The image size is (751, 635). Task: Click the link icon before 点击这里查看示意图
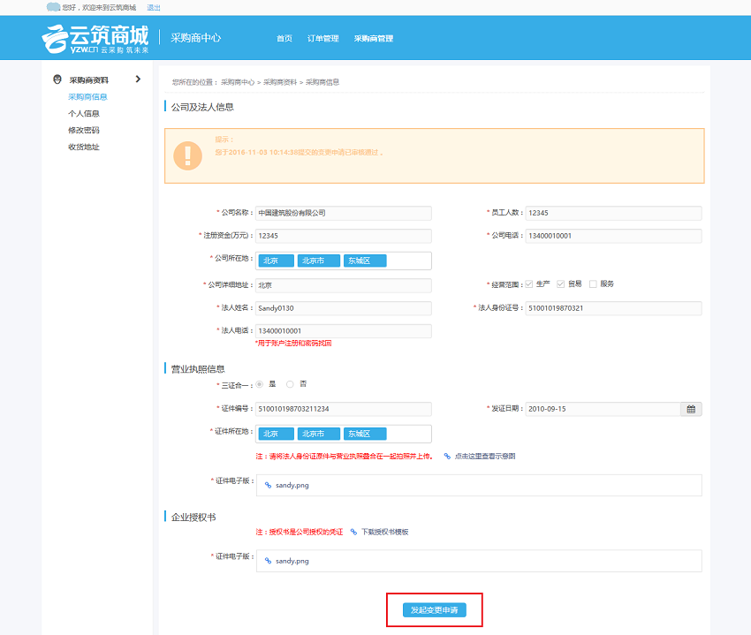[x=447, y=457]
